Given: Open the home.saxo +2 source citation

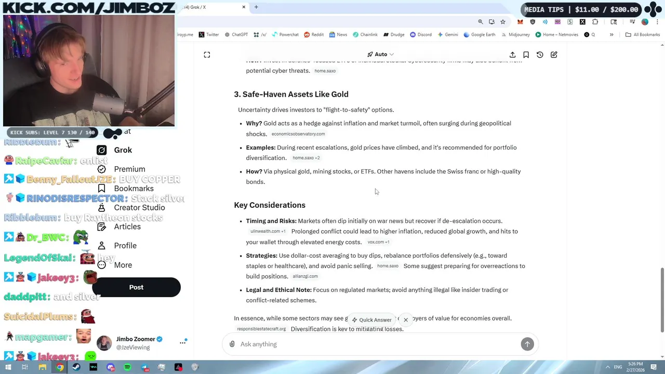Looking at the screenshot, I should click(x=306, y=158).
